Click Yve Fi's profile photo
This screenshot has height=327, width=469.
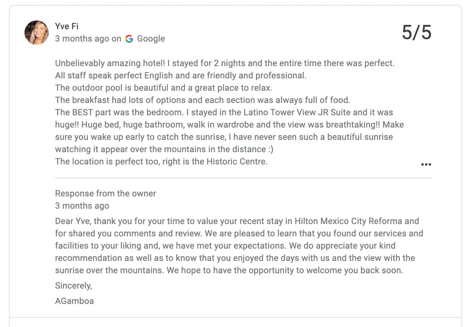[37, 33]
